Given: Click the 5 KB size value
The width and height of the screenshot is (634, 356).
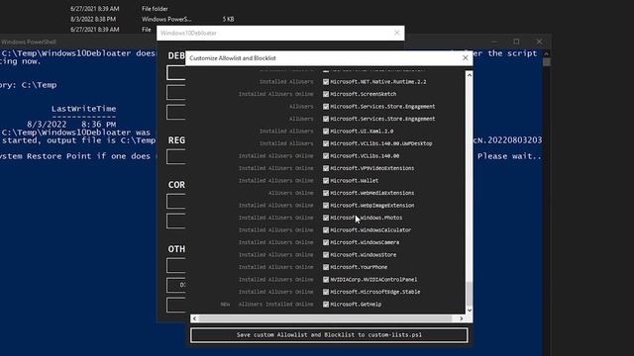Looking at the screenshot, I should tap(228, 19).
